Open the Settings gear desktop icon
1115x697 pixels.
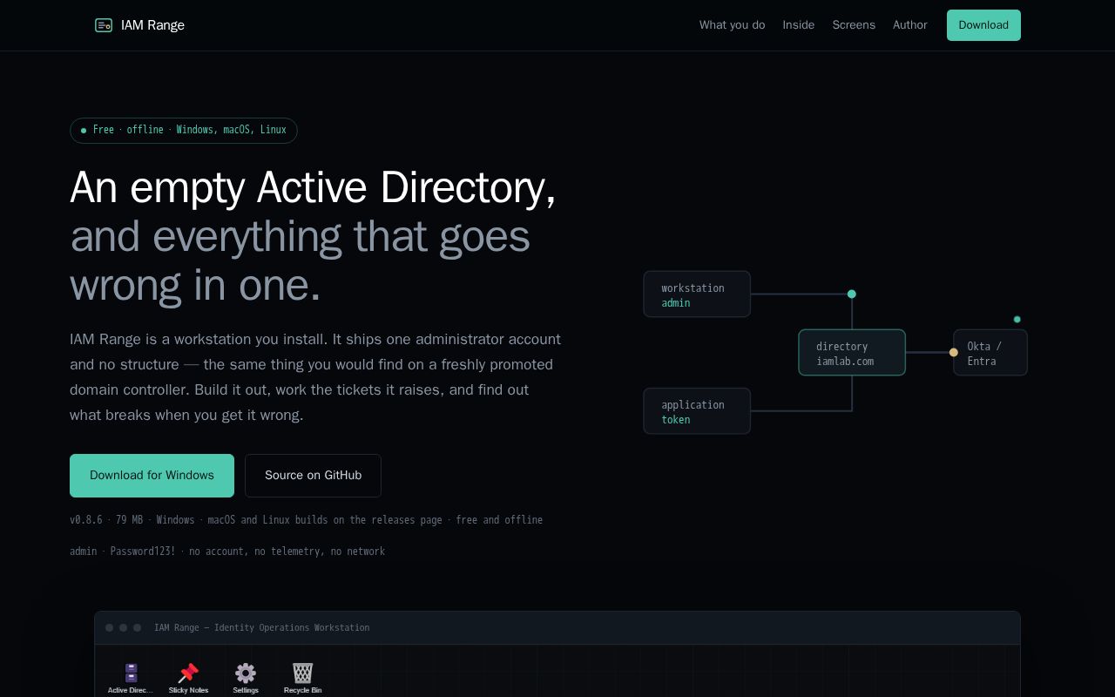[x=246, y=678]
